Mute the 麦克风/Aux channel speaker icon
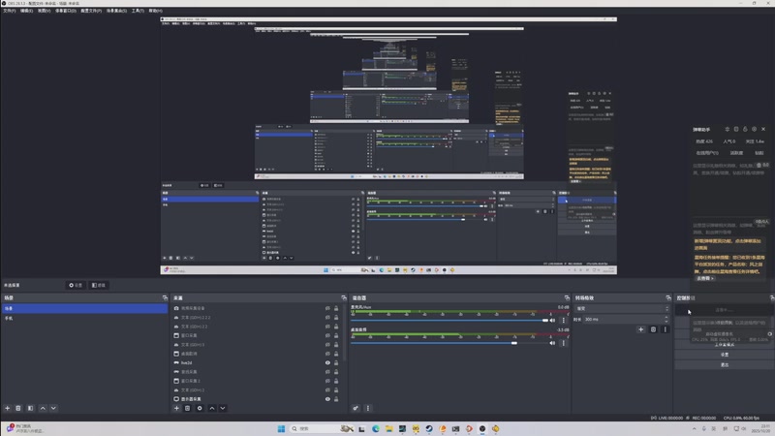Screen dimensions: 775x436 [x=552, y=321]
